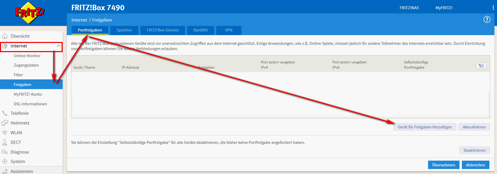Viewport: 497px width, 174px height.
Task: Switch to the VPN tab
Action: click(229, 30)
